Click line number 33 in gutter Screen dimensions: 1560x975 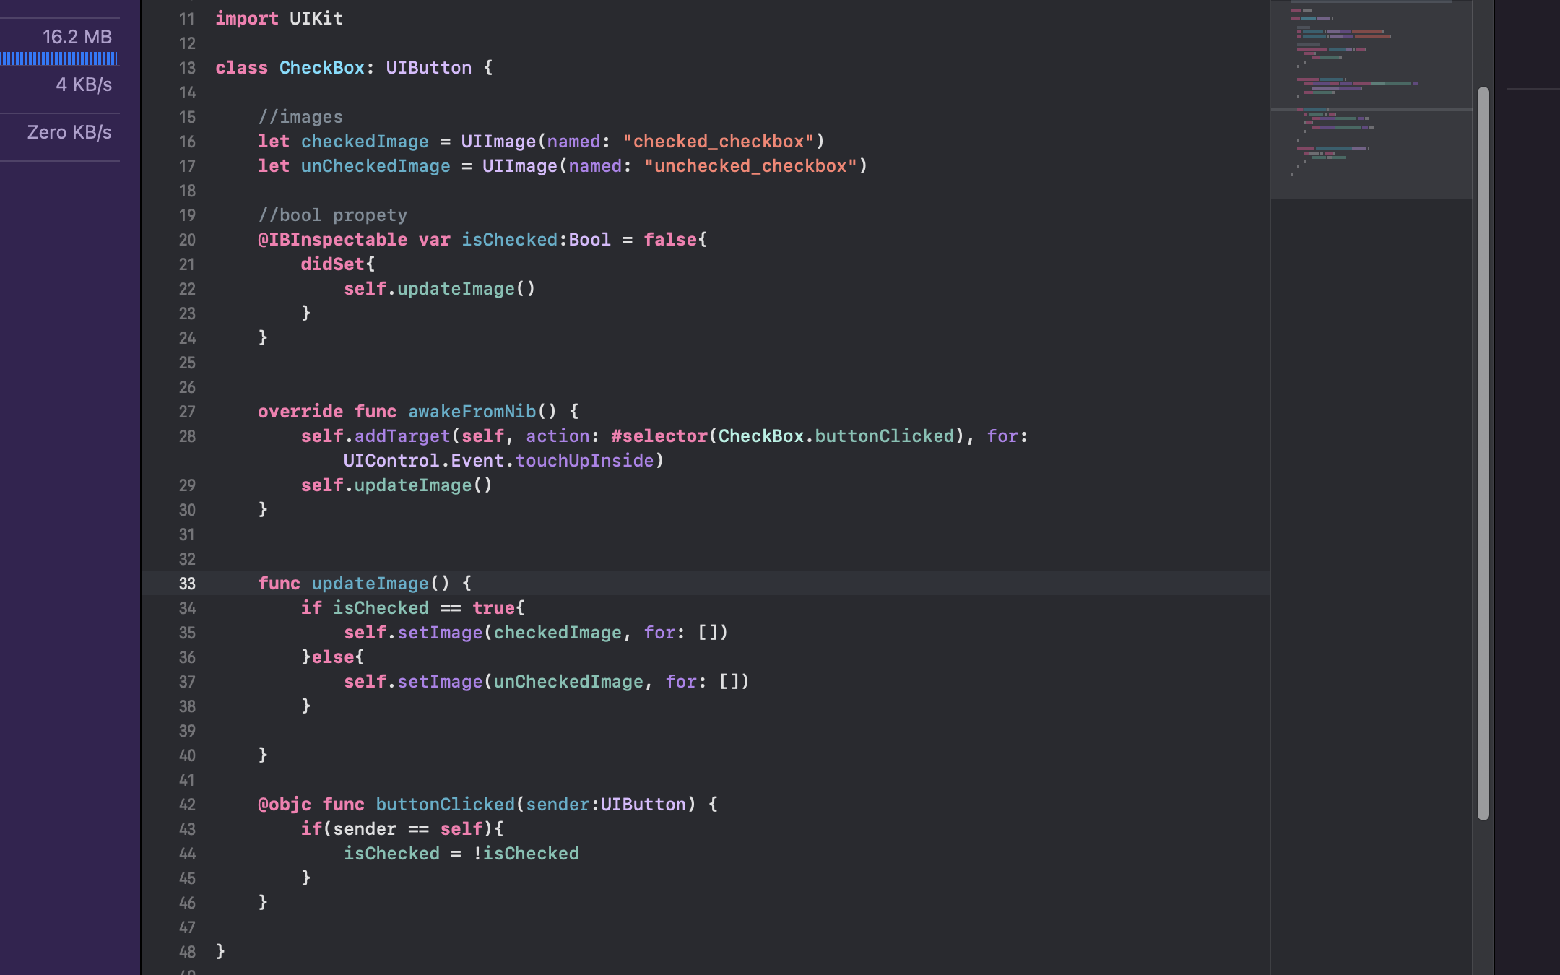tap(187, 584)
